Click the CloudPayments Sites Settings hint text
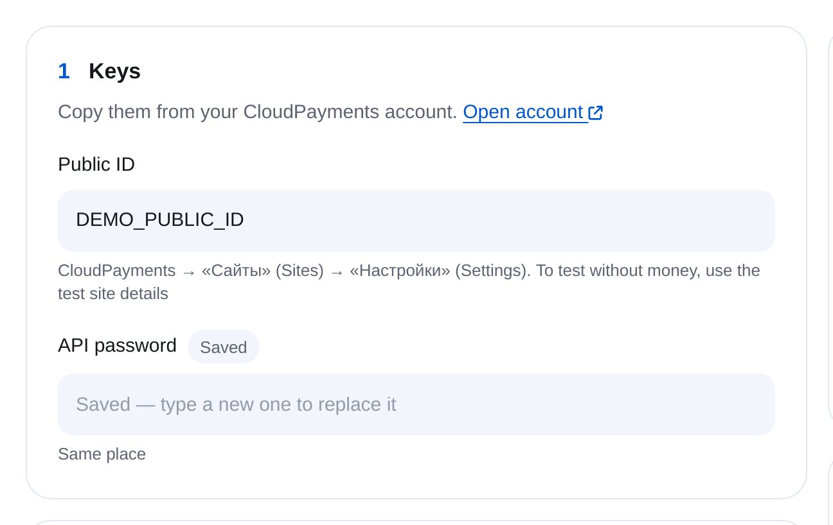 [x=409, y=282]
